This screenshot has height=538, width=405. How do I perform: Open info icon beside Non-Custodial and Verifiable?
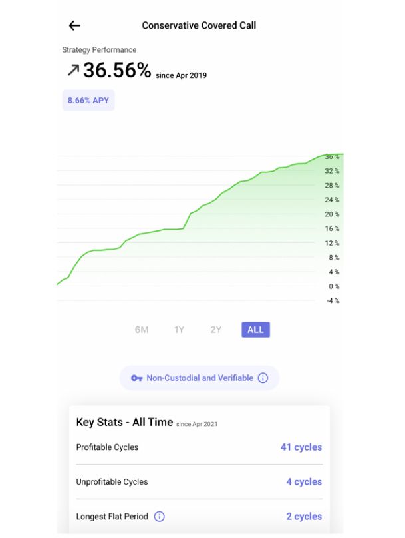[263, 378]
